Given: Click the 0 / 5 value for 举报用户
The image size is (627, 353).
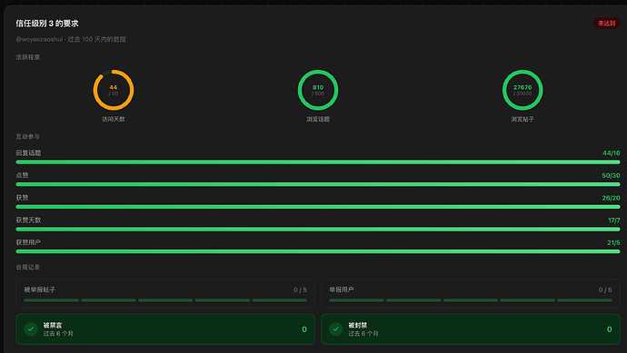Looking at the screenshot, I should pyautogui.click(x=605, y=289).
